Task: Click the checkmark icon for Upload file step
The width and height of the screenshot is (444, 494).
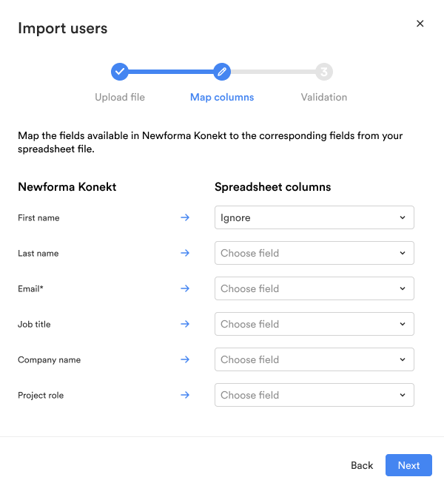Action: pos(120,72)
